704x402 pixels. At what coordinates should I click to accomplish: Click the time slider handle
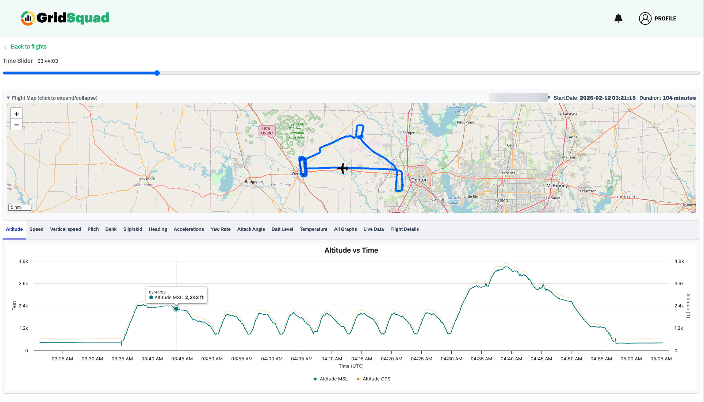[x=157, y=73]
